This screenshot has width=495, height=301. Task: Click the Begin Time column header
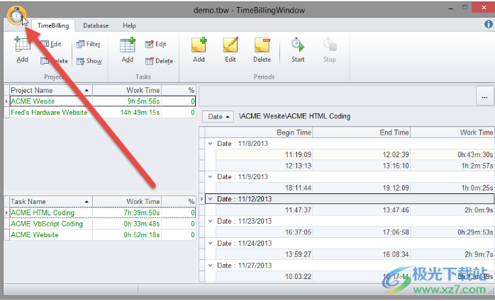259,132
